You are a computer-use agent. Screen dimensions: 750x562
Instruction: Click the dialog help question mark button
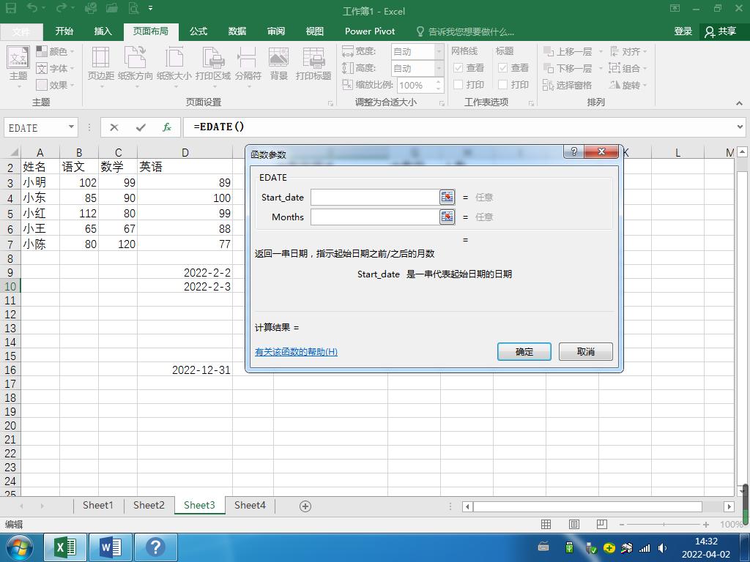point(574,151)
